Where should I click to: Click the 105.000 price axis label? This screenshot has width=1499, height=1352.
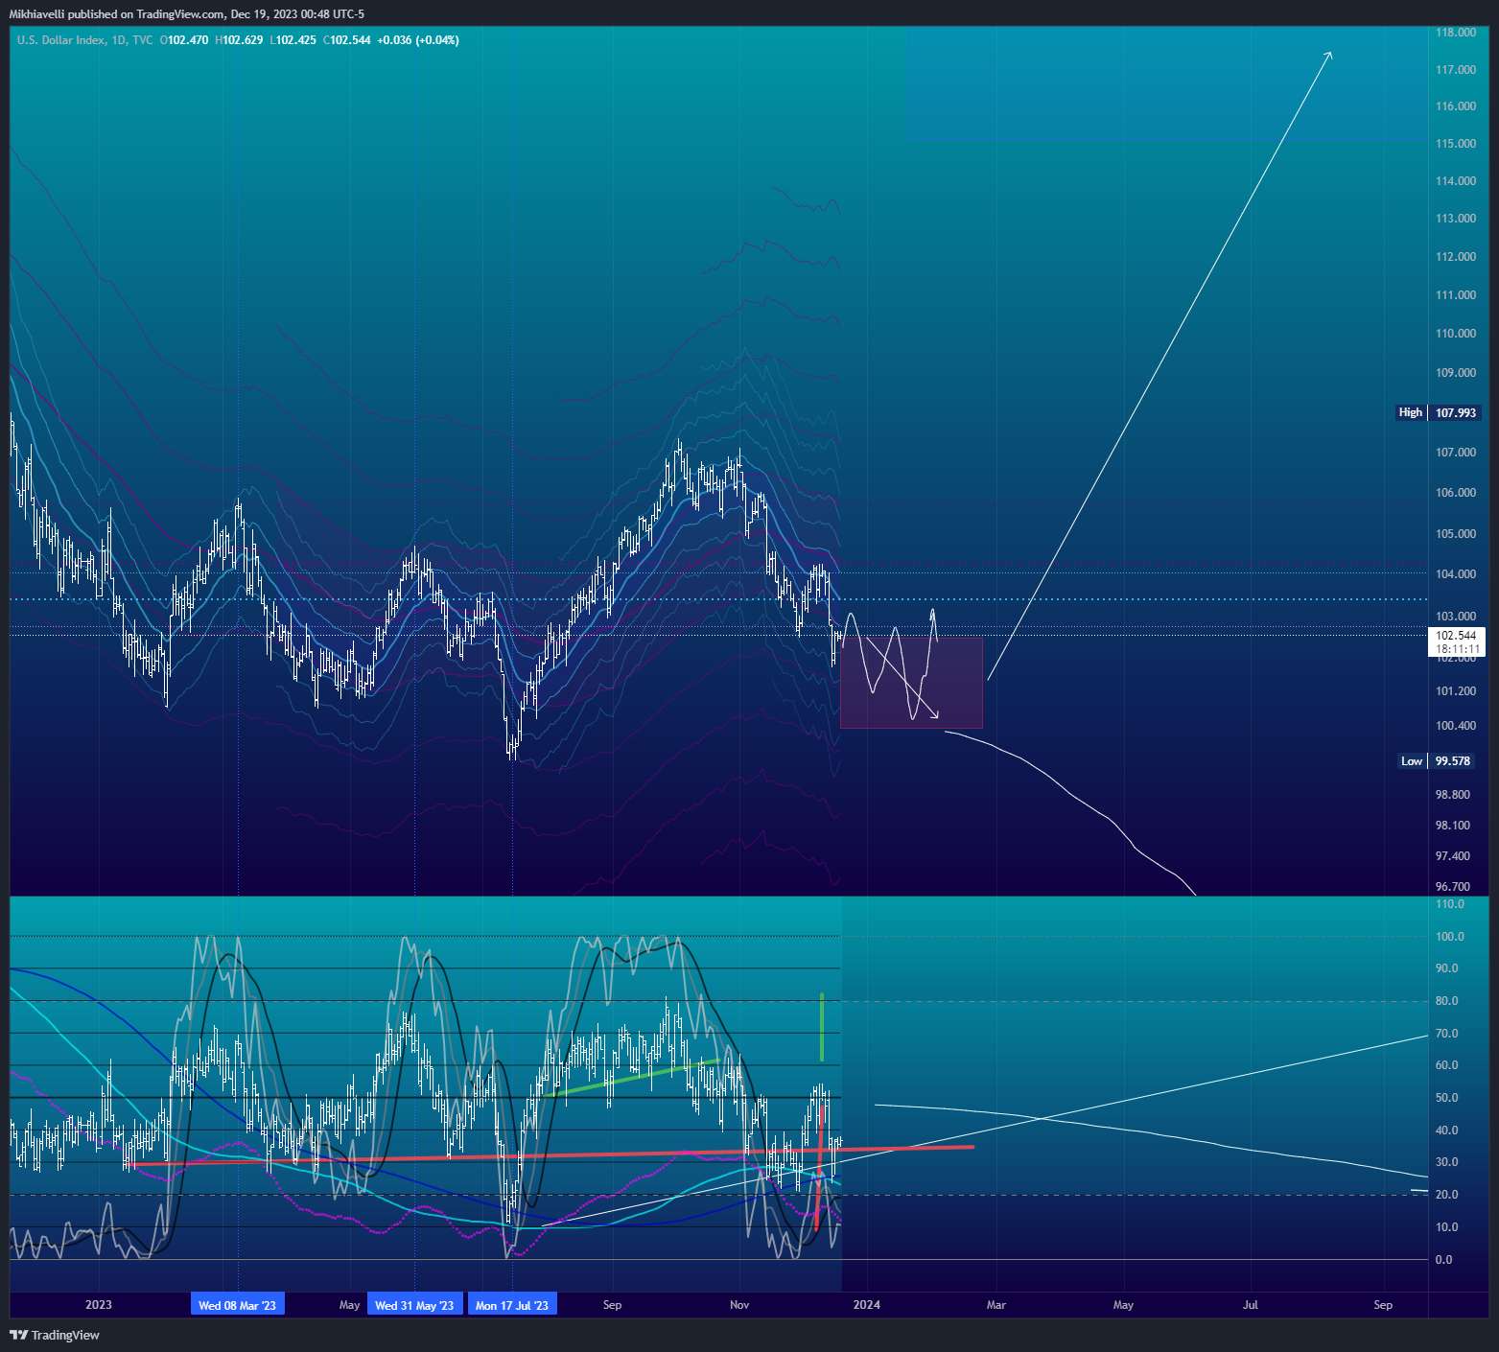coord(1456,534)
